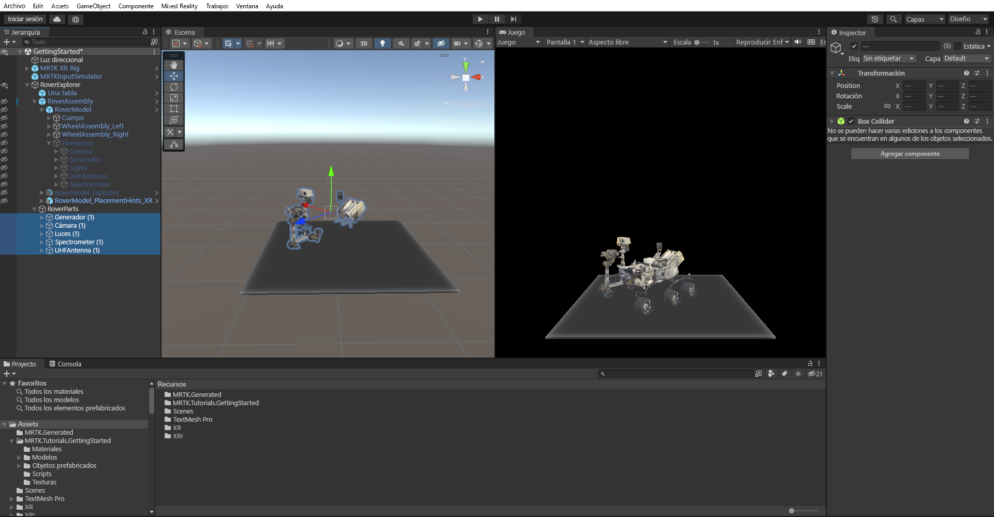Toggle Scene effects icon

(x=417, y=43)
